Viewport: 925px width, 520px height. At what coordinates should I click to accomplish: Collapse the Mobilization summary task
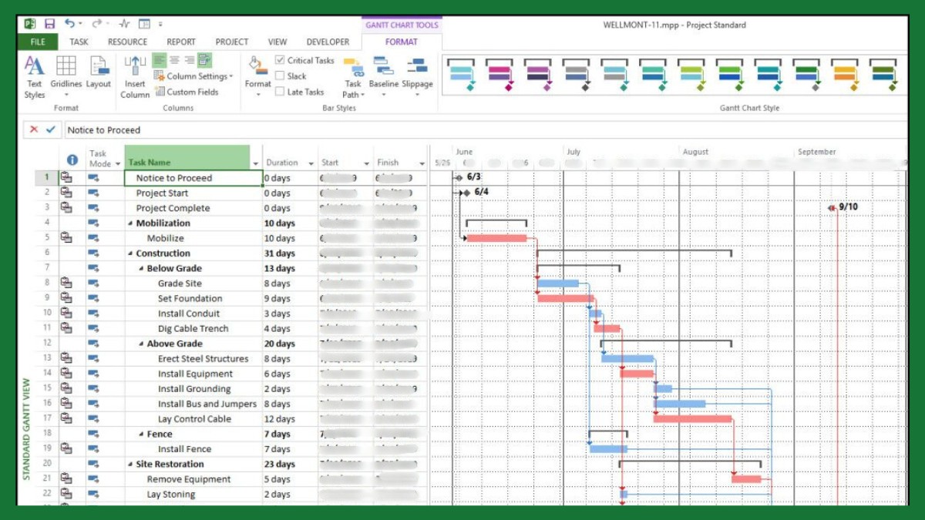pos(130,223)
